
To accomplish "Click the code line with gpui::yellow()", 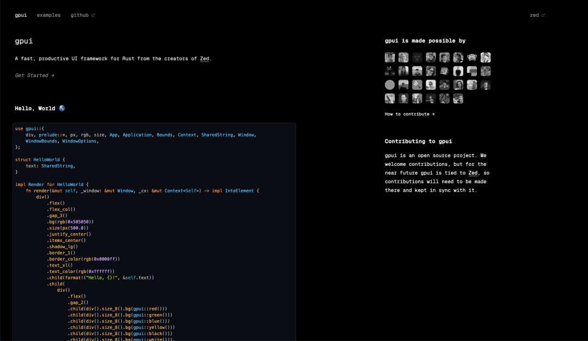I will pos(121,327).
